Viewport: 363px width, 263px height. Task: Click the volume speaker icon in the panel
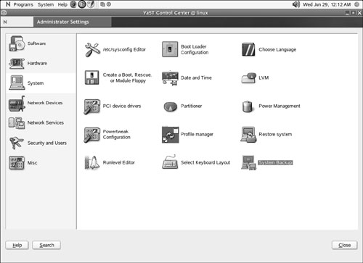pos(296,4)
